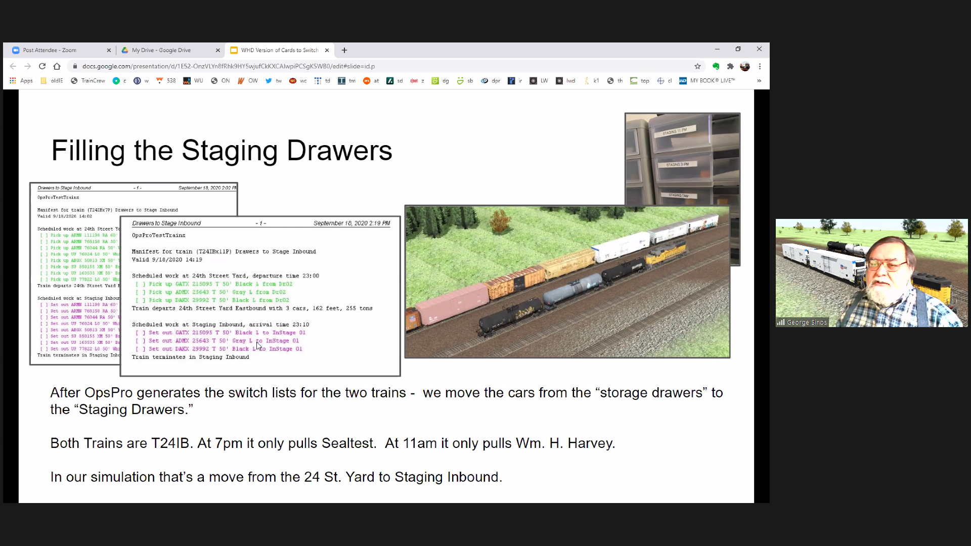The image size is (971, 546).
Task: Open the oldIE bookmark folder
Action: click(x=52, y=81)
